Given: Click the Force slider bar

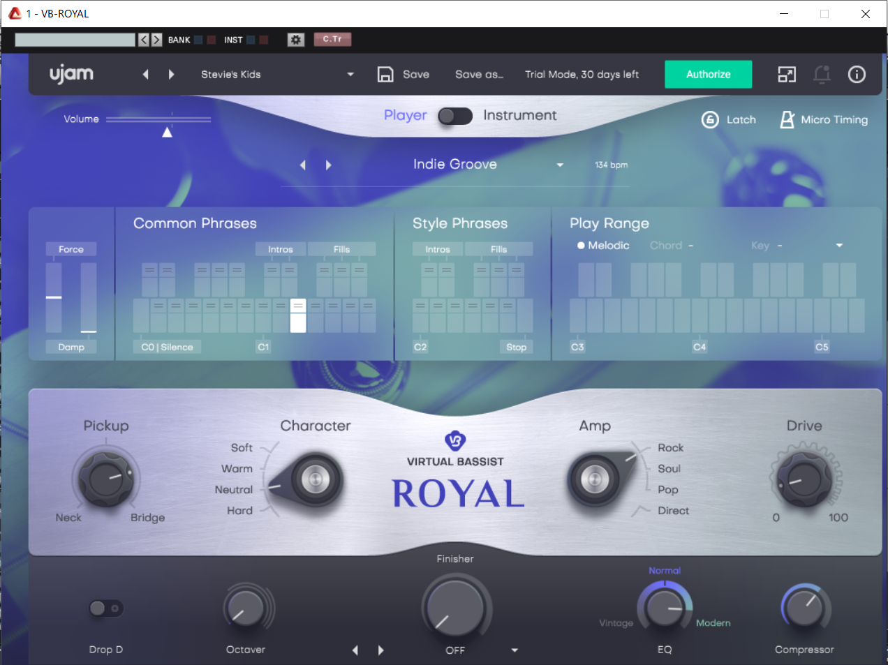Looking at the screenshot, I should 54,298.
